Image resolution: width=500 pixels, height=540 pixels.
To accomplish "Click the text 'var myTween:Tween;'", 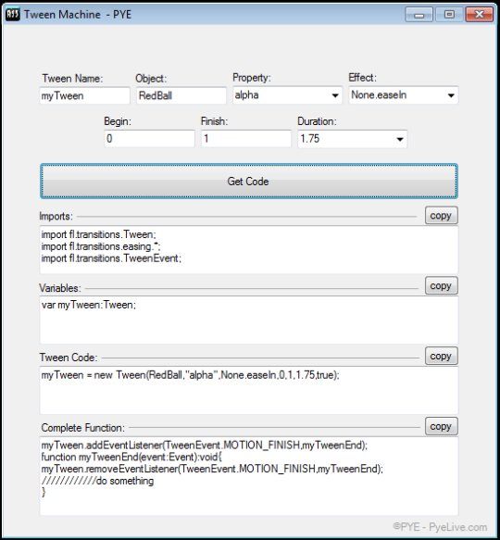I will (x=89, y=305).
